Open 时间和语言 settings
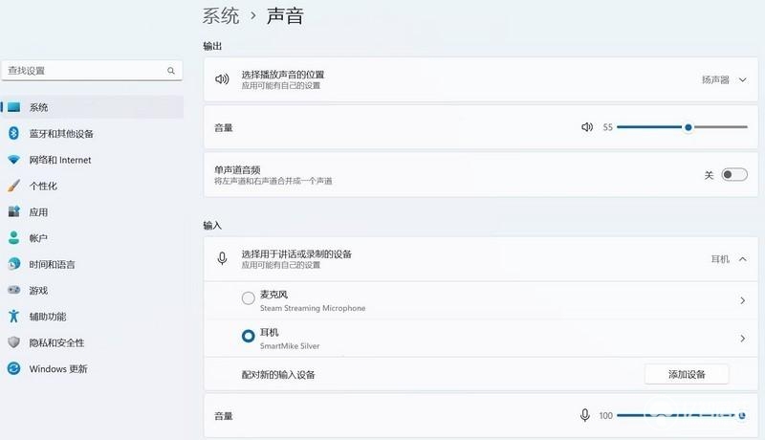 (x=92, y=264)
